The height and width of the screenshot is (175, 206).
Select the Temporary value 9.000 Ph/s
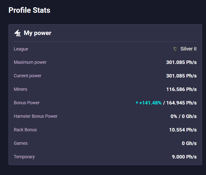tap(184, 157)
